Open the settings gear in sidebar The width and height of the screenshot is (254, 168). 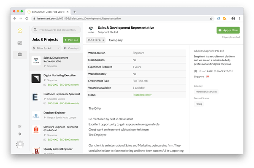[20, 134]
